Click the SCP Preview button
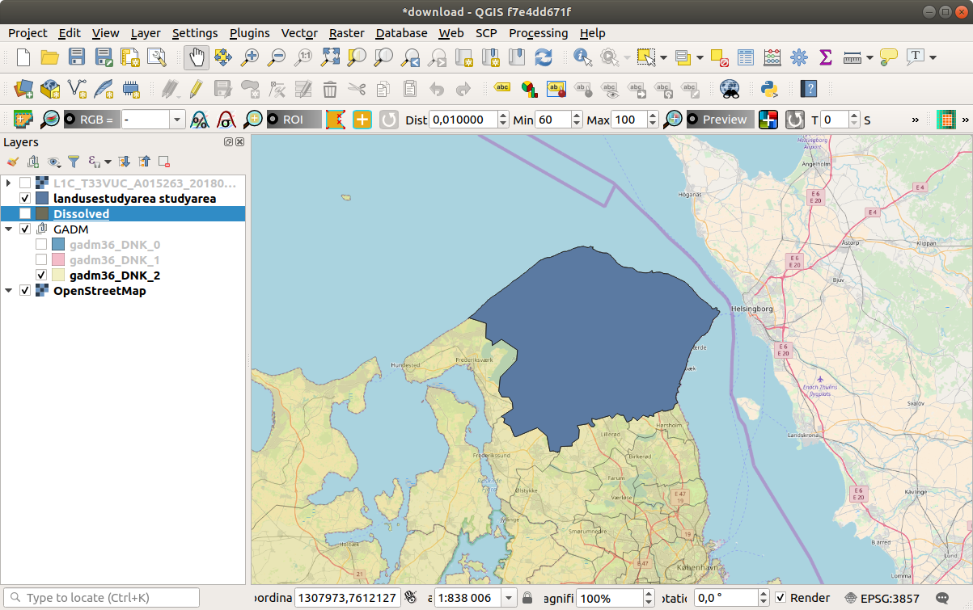The image size is (973, 610). [x=720, y=120]
